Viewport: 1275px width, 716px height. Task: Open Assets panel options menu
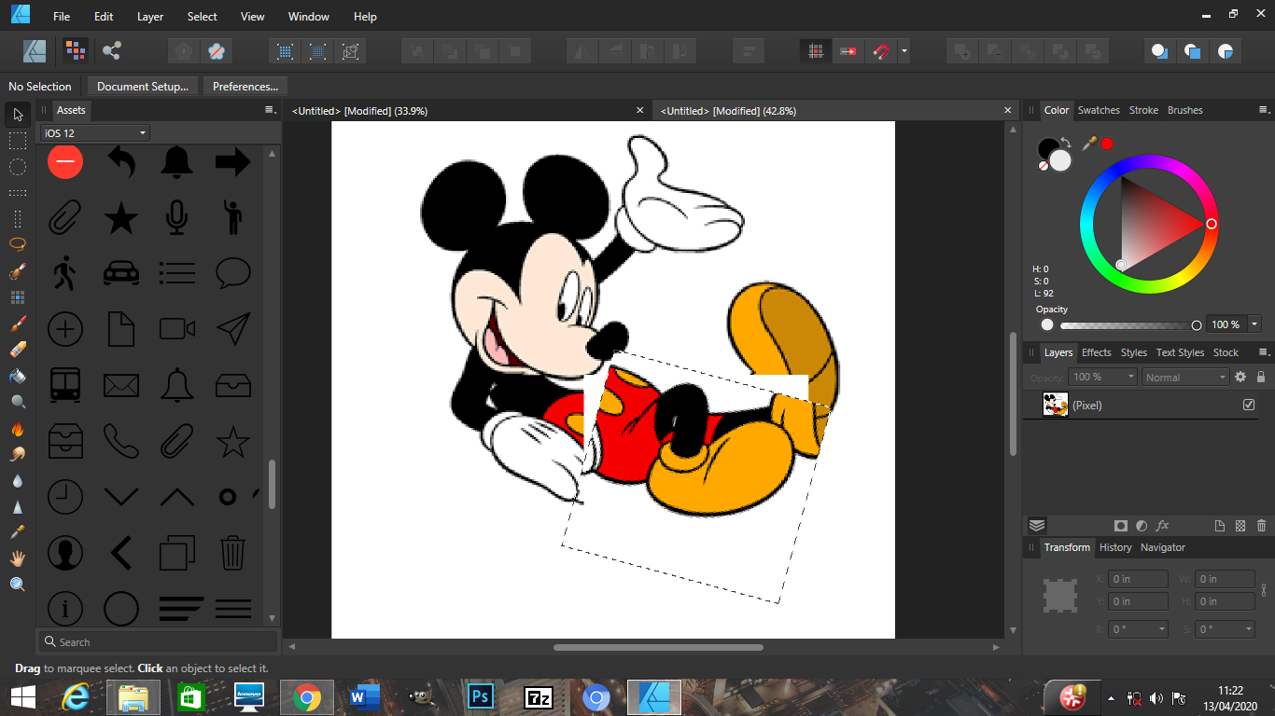(270, 110)
